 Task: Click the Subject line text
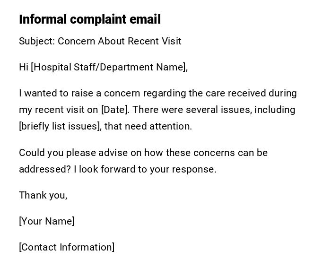pos(100,41)
